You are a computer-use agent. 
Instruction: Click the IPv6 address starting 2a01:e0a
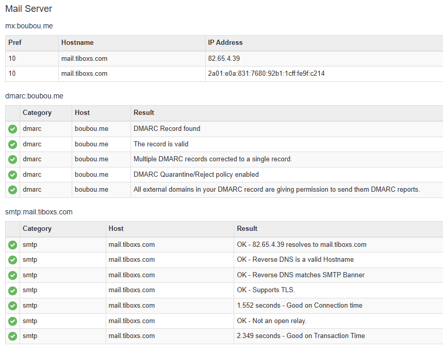click(x=266, y=73)
